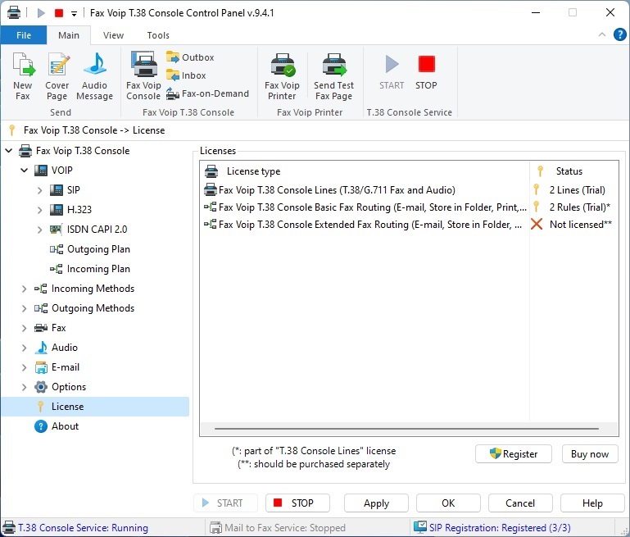Screen dimensions: 630x537
Task: Collapse the VOIP tree node
Action: pos(24,171)
